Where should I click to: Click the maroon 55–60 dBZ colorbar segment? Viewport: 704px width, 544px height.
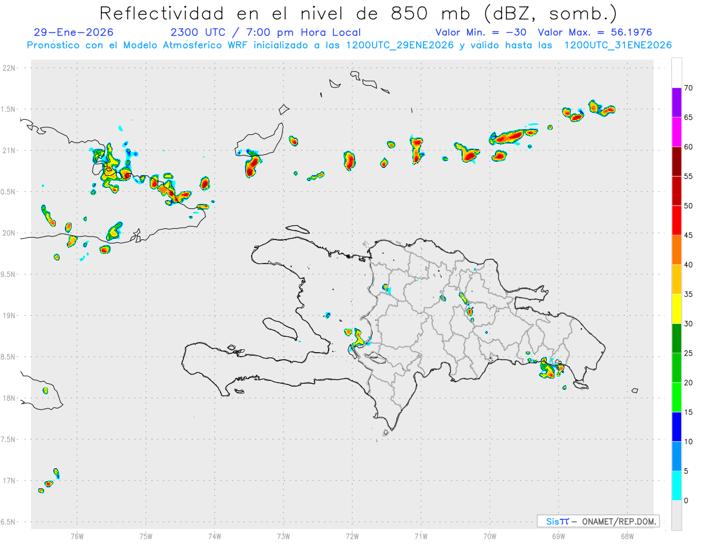676,161
